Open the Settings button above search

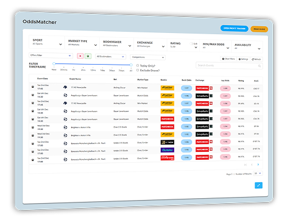[243, 59]
